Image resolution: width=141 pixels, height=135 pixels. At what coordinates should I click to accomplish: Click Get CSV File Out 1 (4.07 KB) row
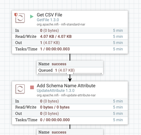tap(70, 43)
